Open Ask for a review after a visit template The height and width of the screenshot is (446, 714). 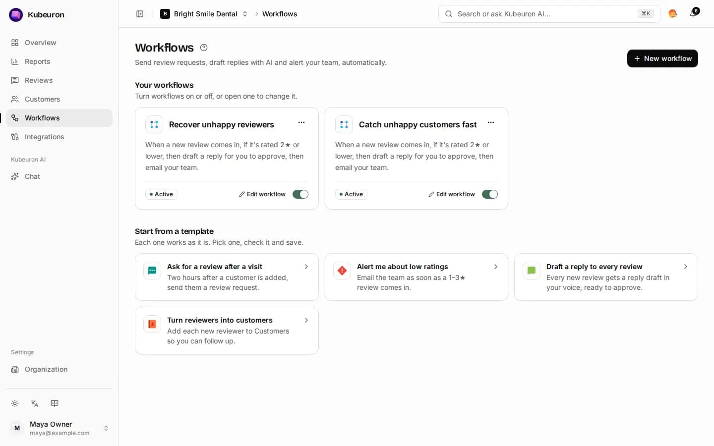click(227, 277)
